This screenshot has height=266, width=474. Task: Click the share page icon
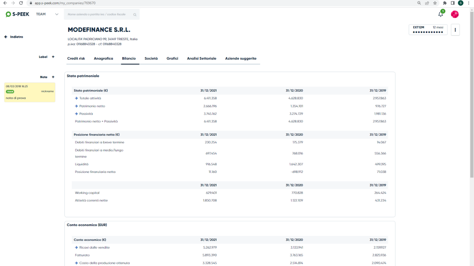coord(427,3)
